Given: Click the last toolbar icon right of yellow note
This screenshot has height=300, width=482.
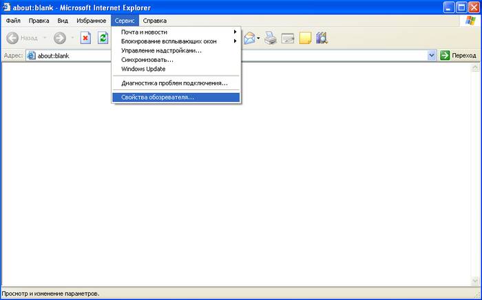Looking at the screenshot, I should click(x=322, y=39).
